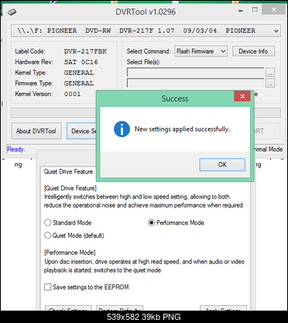
Task: Click the DVRTool v1.0296 window title
Action: [x=146, y=12]
